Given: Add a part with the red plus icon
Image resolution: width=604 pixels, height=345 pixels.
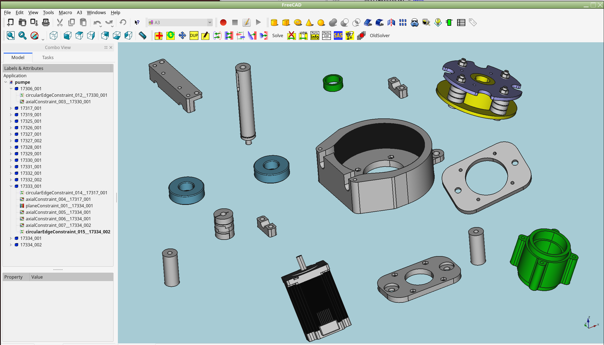Looking at the screenshot, I should (x=159, y=36).
